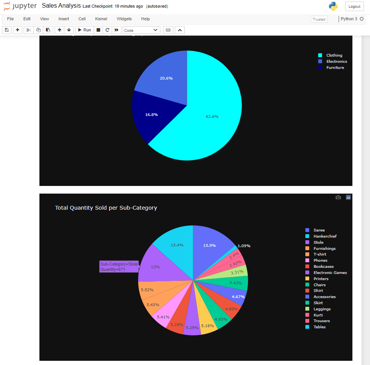The height and width of the screenshot is (365, 370).
Task: Click the 20.6% Electronics pie slice
Action: tap(166, 78)
